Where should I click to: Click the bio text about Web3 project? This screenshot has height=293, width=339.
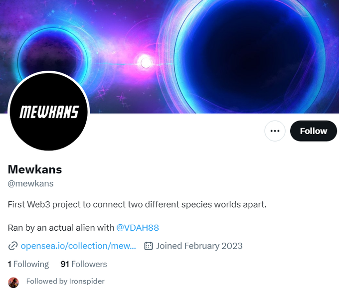click(x=137, y=204)
